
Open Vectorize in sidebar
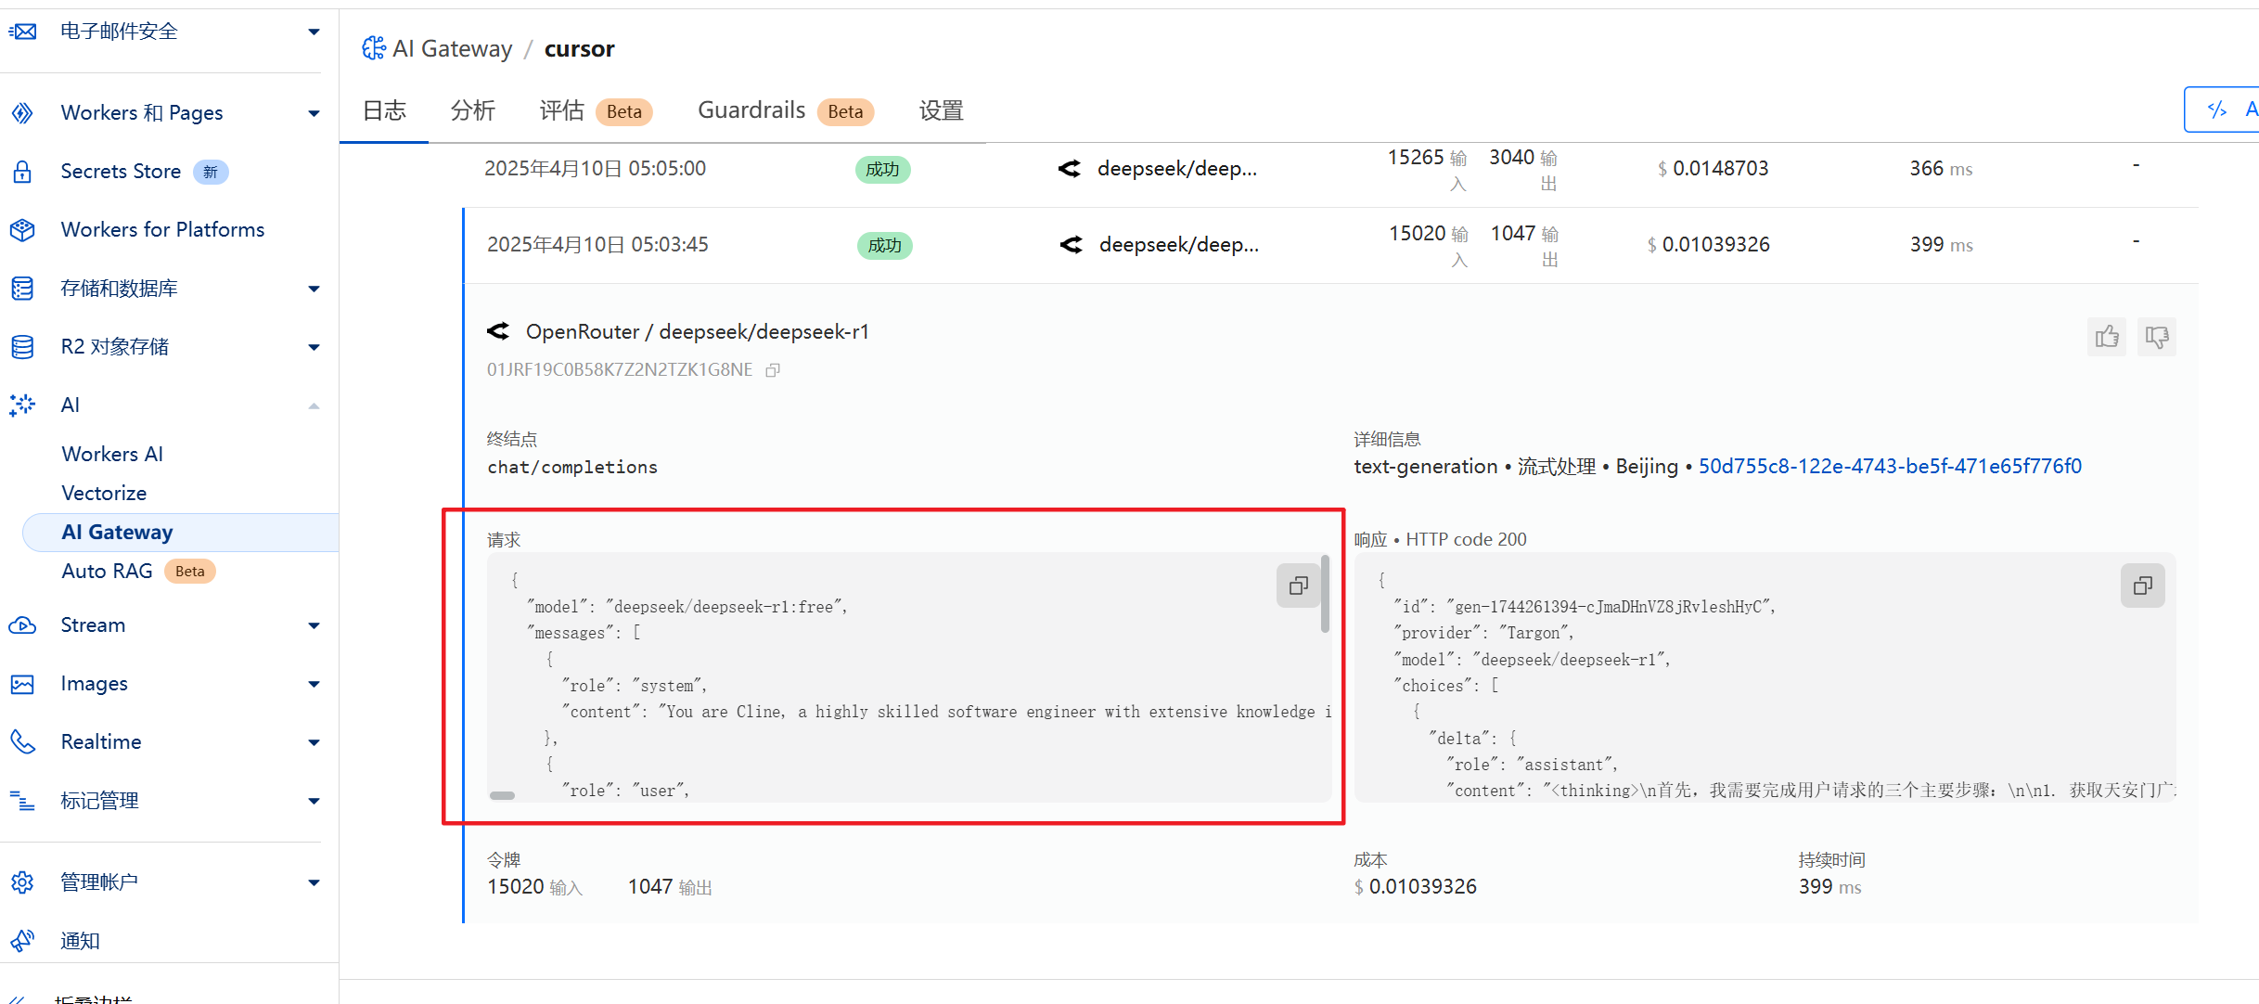coord(104,493)
